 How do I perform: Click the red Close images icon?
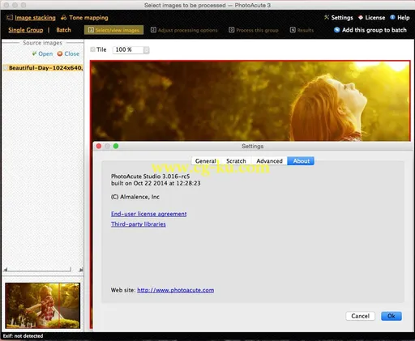click(60, 53)
